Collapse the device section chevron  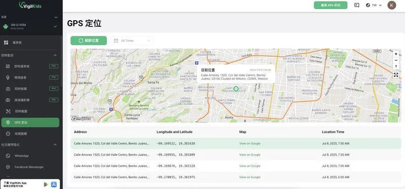(x=56, y=17)
